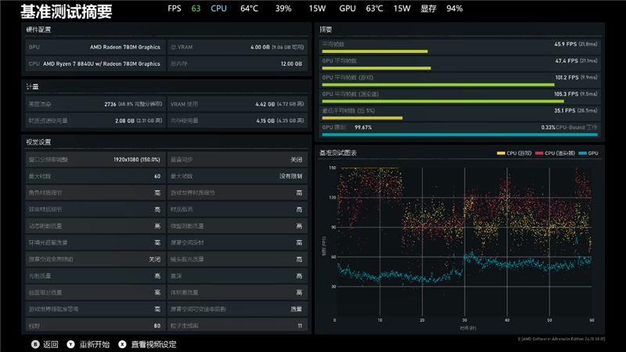Click the AMD Ryzen 7 8840U CPU value
626x352 pixels.
click(102, 64)
